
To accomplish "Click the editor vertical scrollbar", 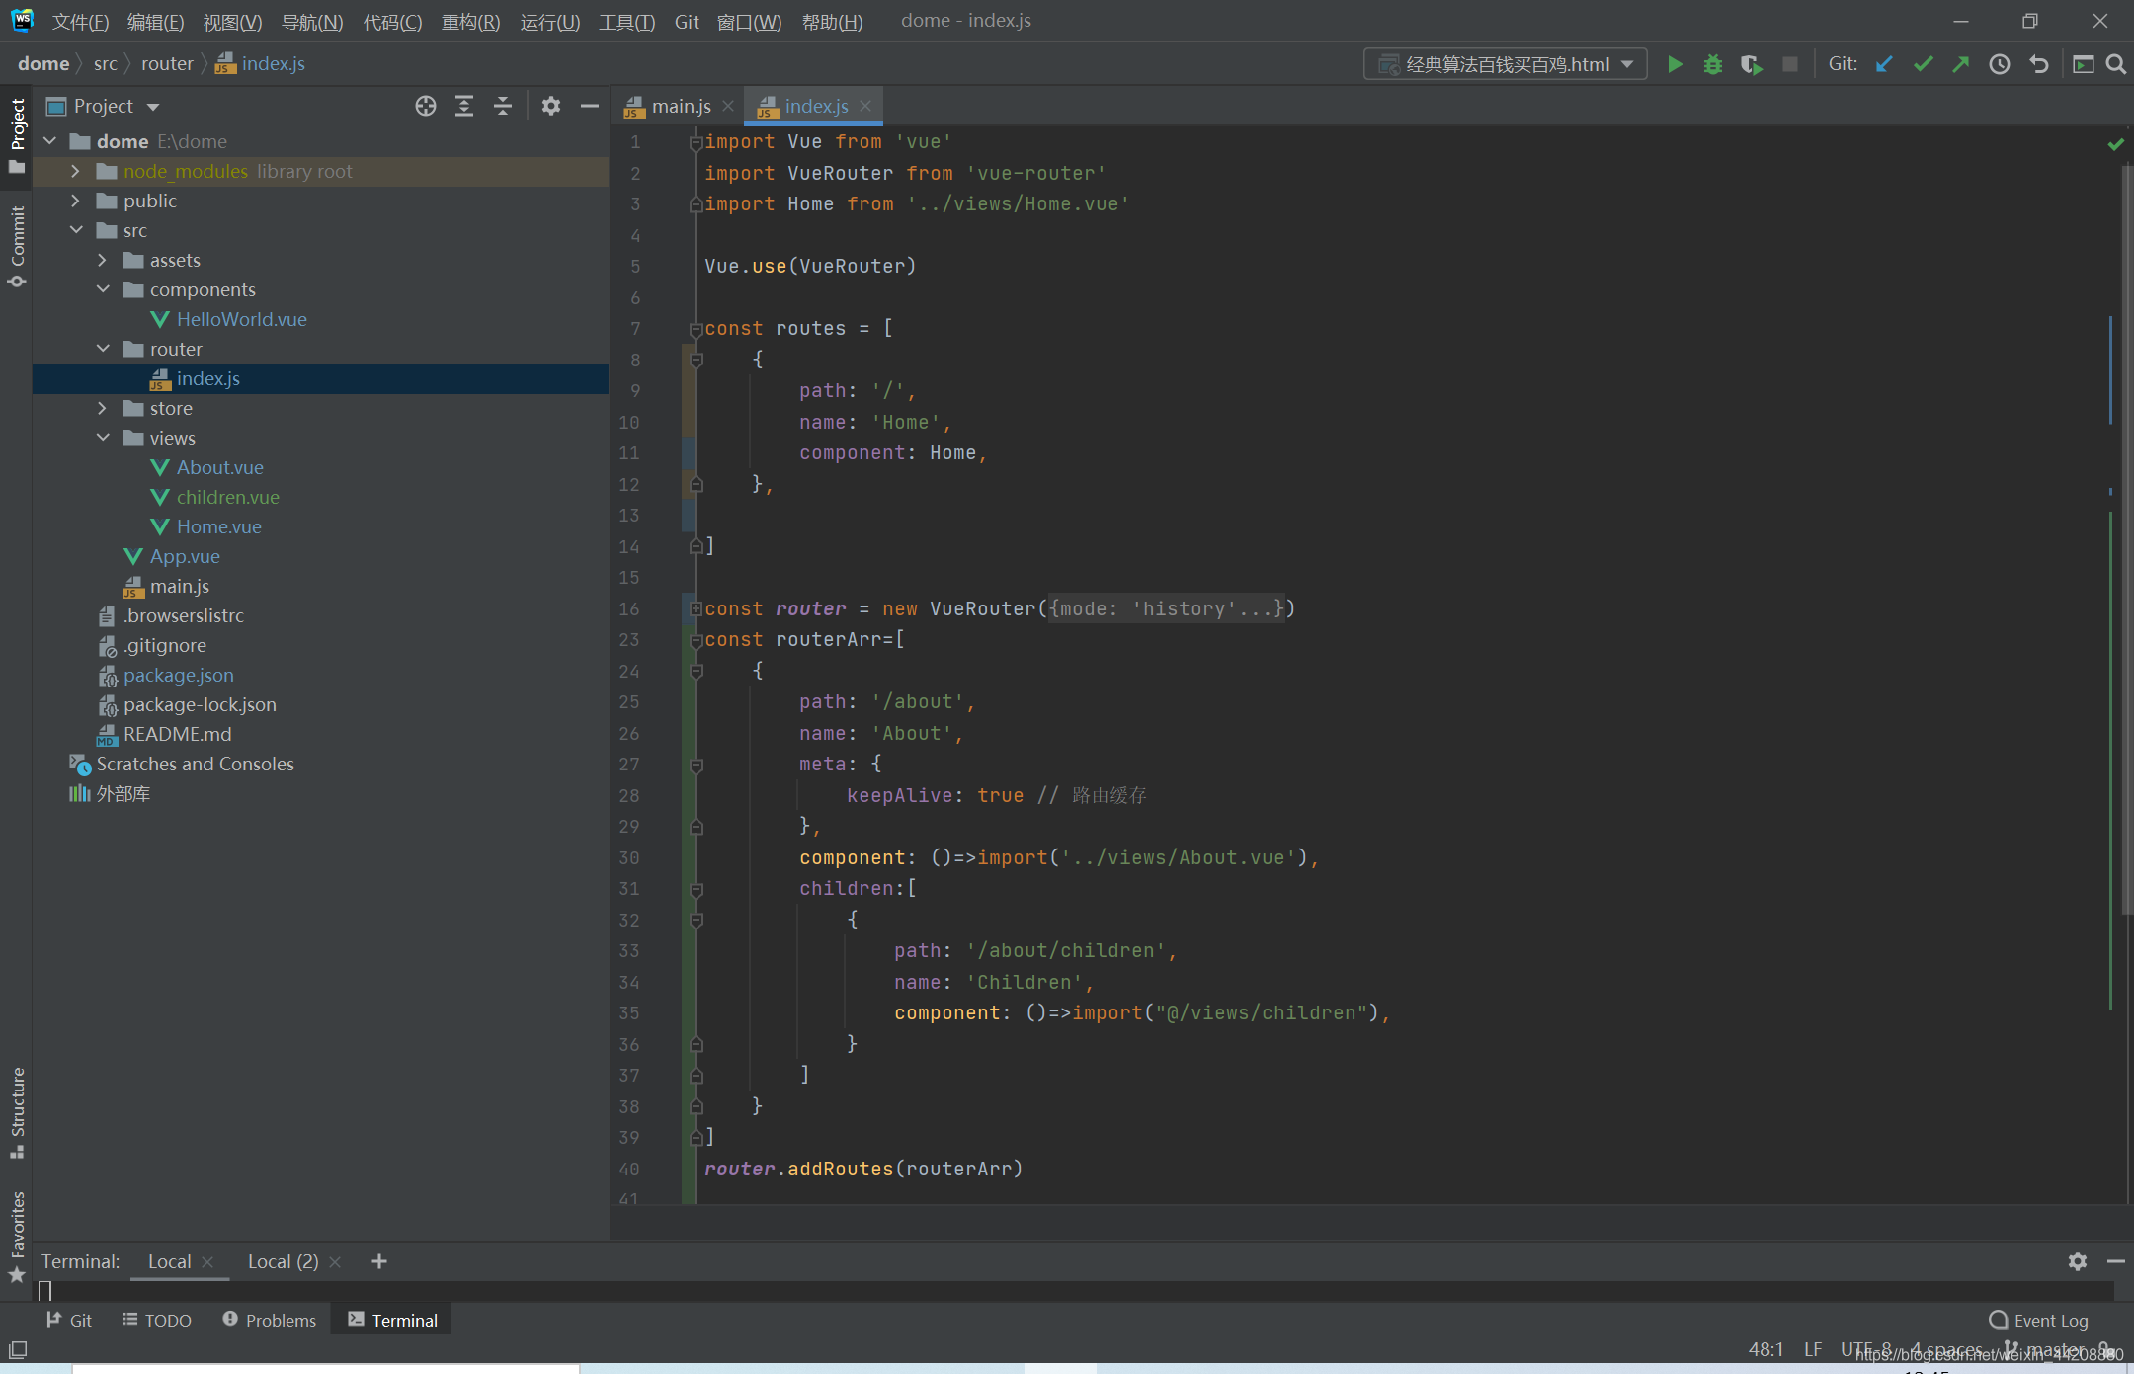I will tap(2126, 538).
